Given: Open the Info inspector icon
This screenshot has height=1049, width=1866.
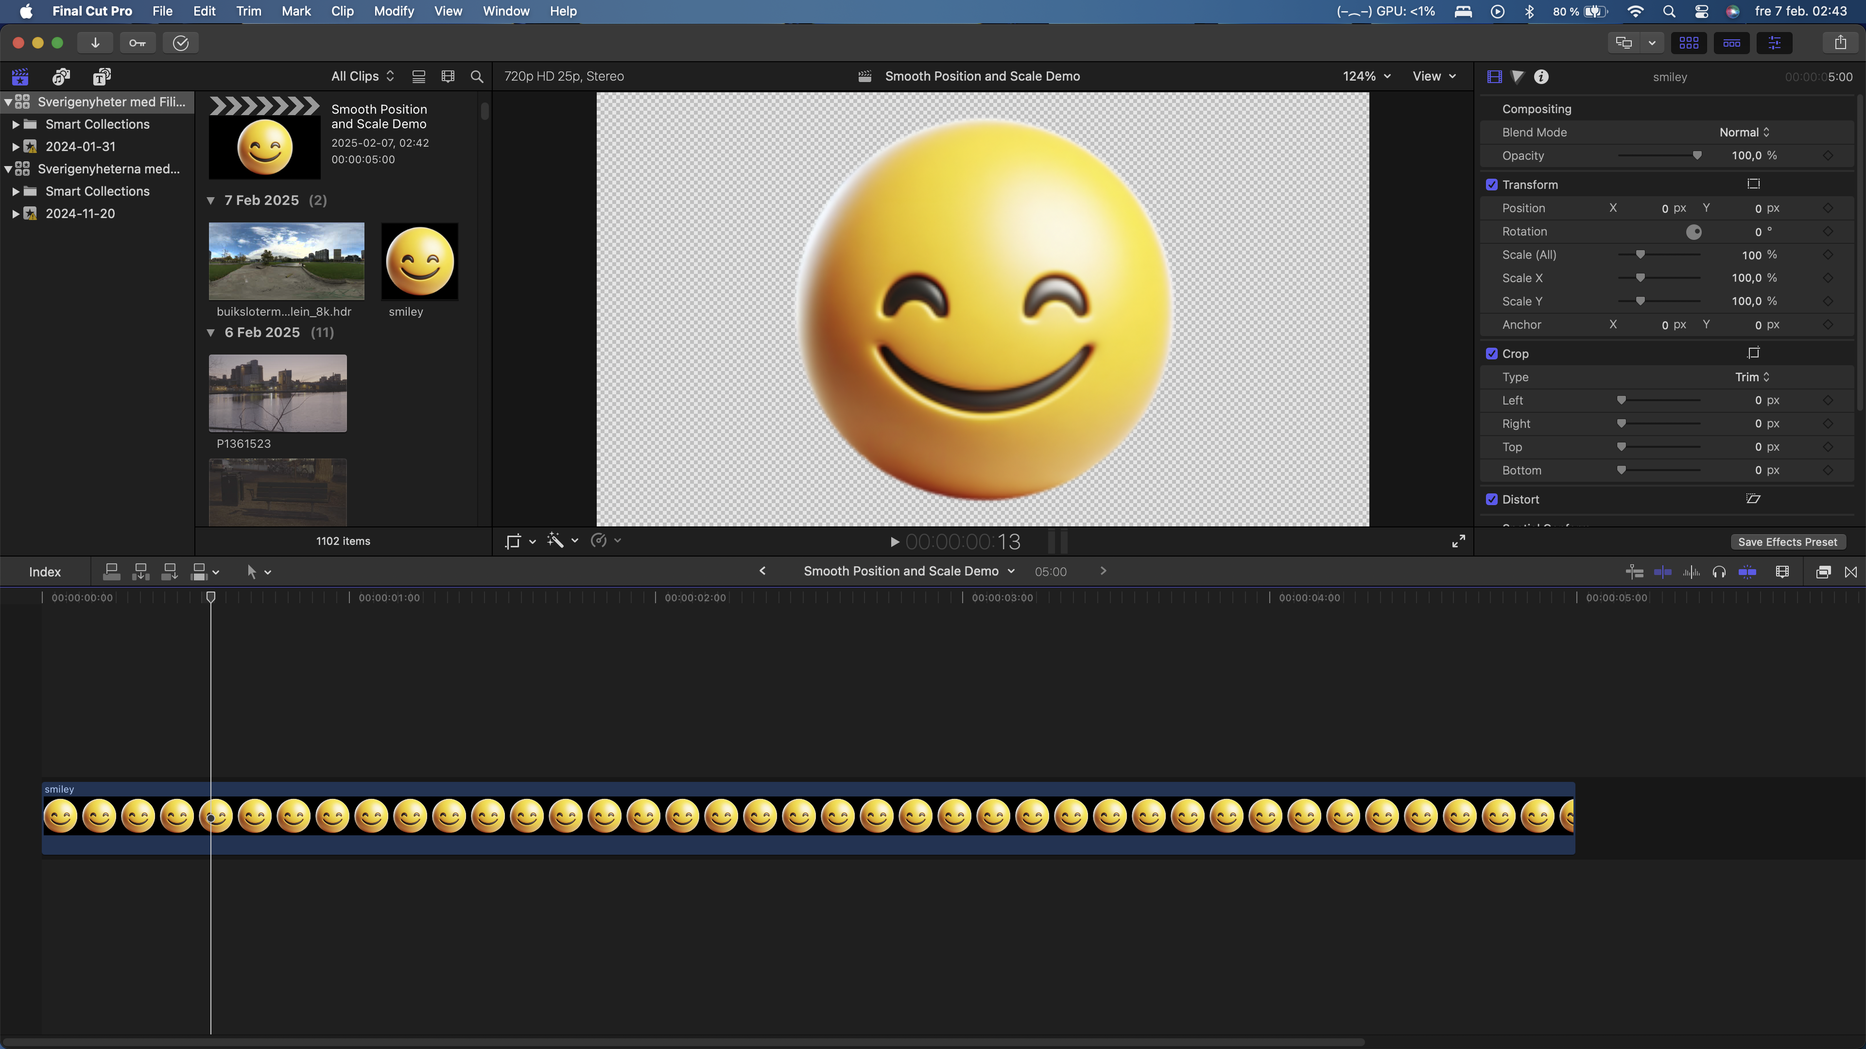Looking at the screenshot, I should 1541,77.
